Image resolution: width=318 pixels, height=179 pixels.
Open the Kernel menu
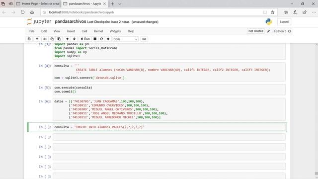coord(98,31)
